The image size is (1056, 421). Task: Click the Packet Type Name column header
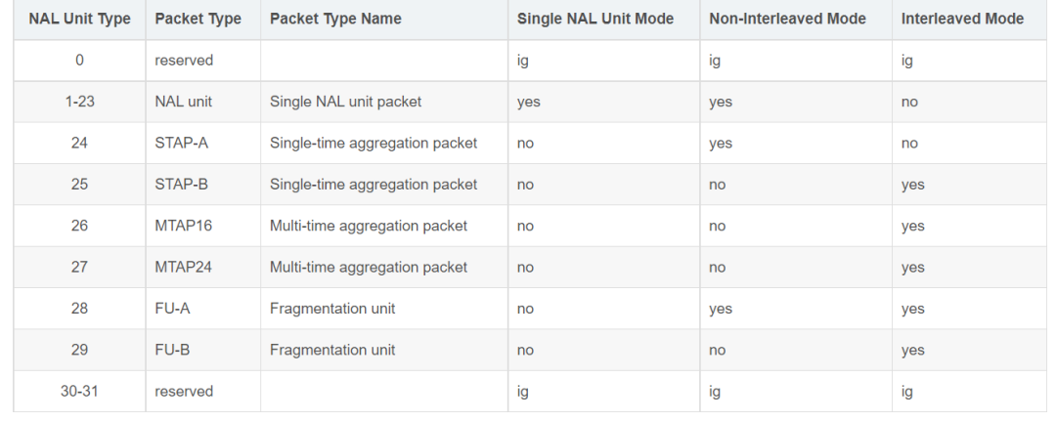tap(335, 20)
